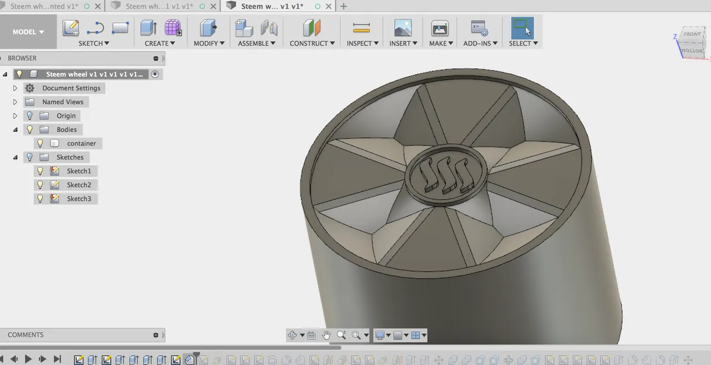Collapse the Bodies folder node
The image size is (711, 365).
pos(15,130)
